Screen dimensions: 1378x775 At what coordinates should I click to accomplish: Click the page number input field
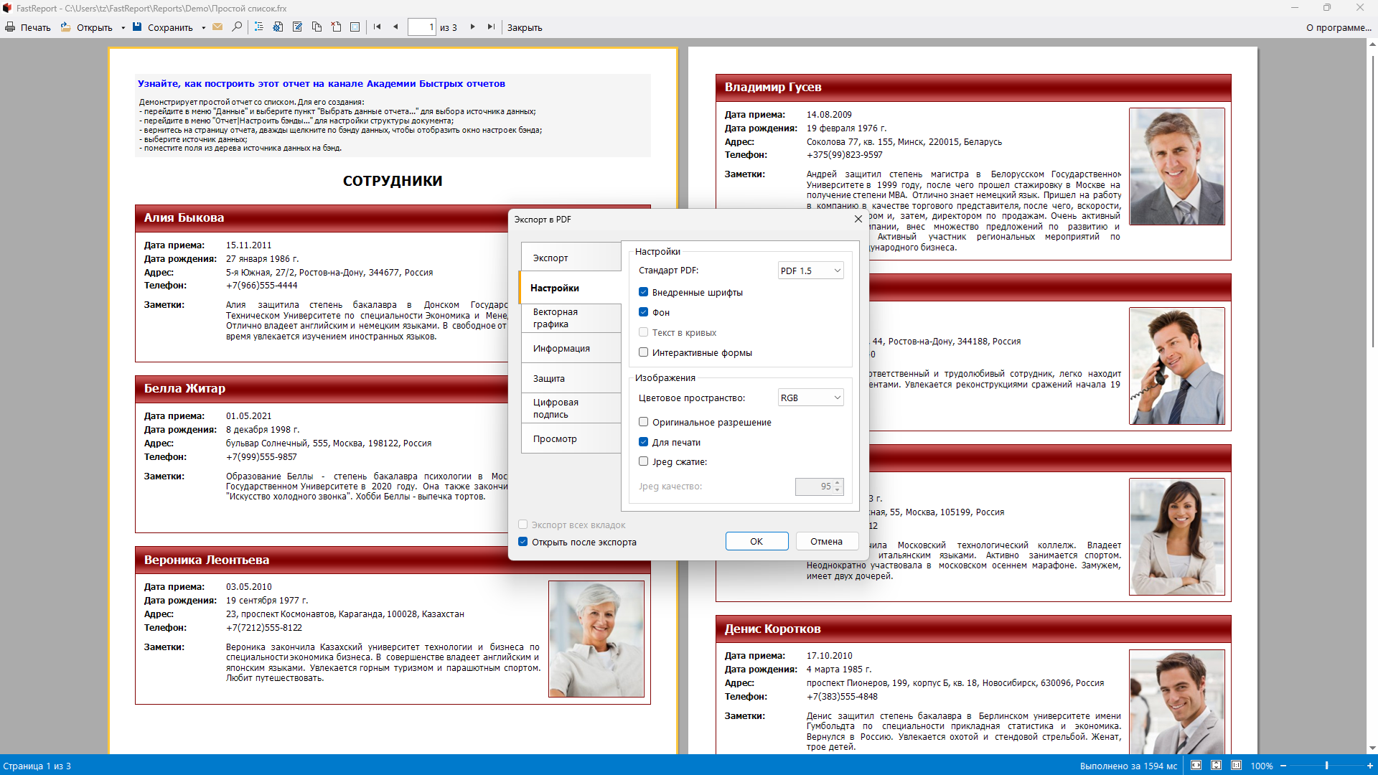tap(421, 27)
